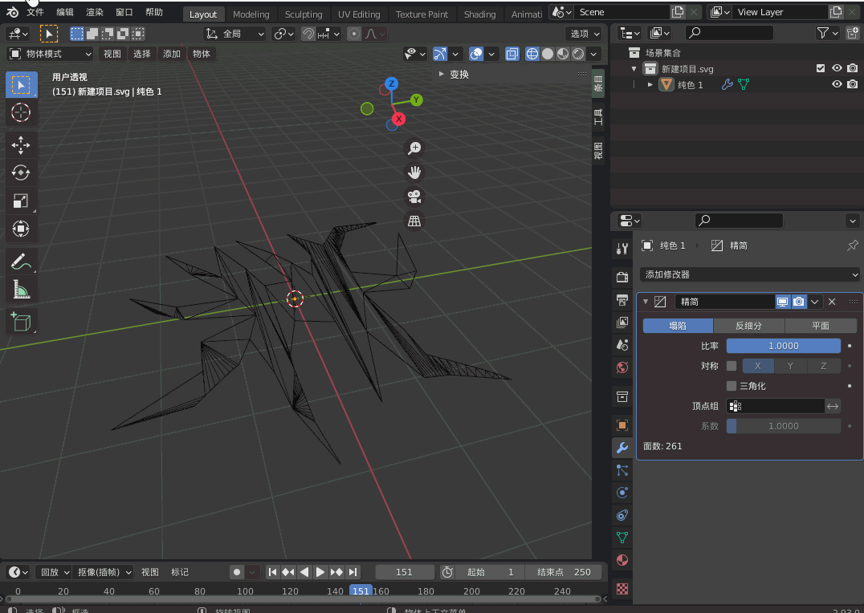
Task: Open the Object properties tab
Action: tap(622, 425)
